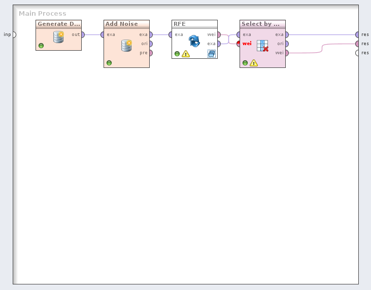Click the process inp port on left

[14, 34]
